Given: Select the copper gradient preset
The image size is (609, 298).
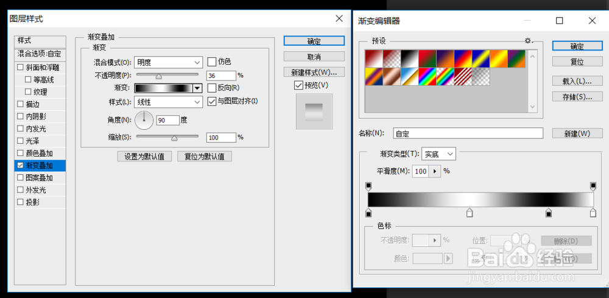Looking at the screenshot, I should (x=392, y=77).
